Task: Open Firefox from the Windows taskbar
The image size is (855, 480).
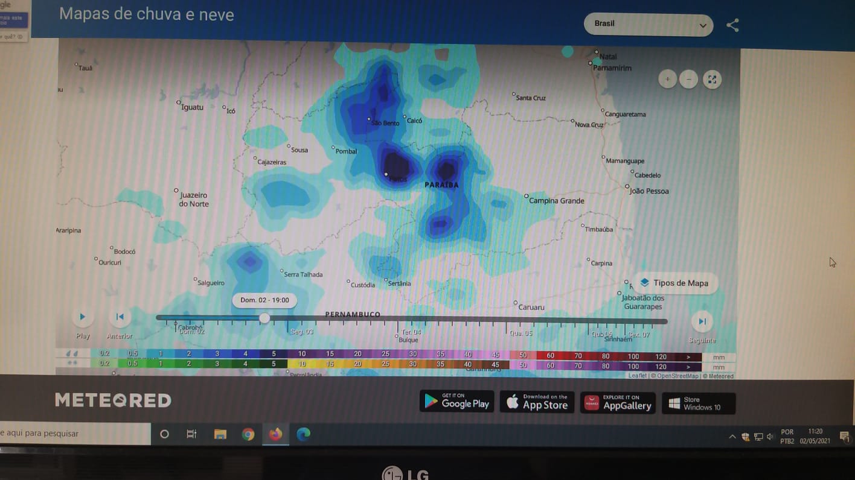Action: tap(275, 434)
